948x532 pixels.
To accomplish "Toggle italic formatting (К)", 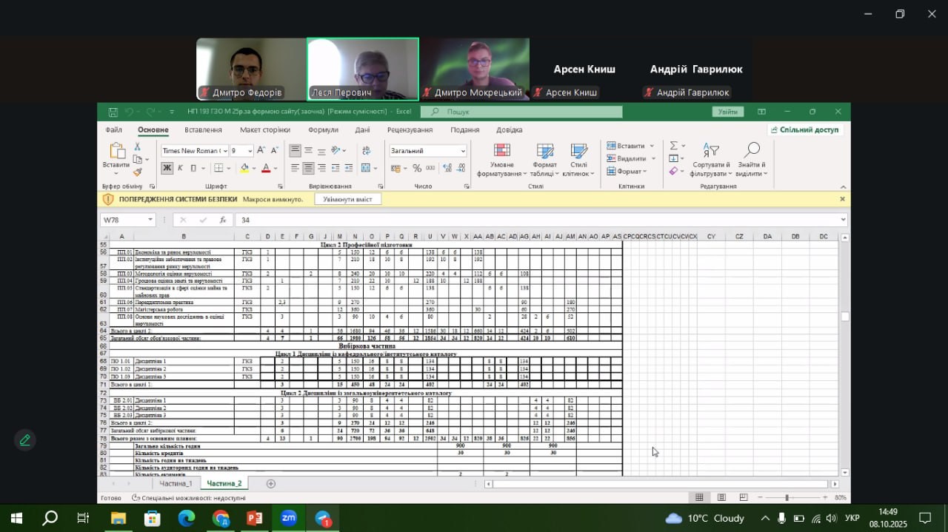I will 180,168.
